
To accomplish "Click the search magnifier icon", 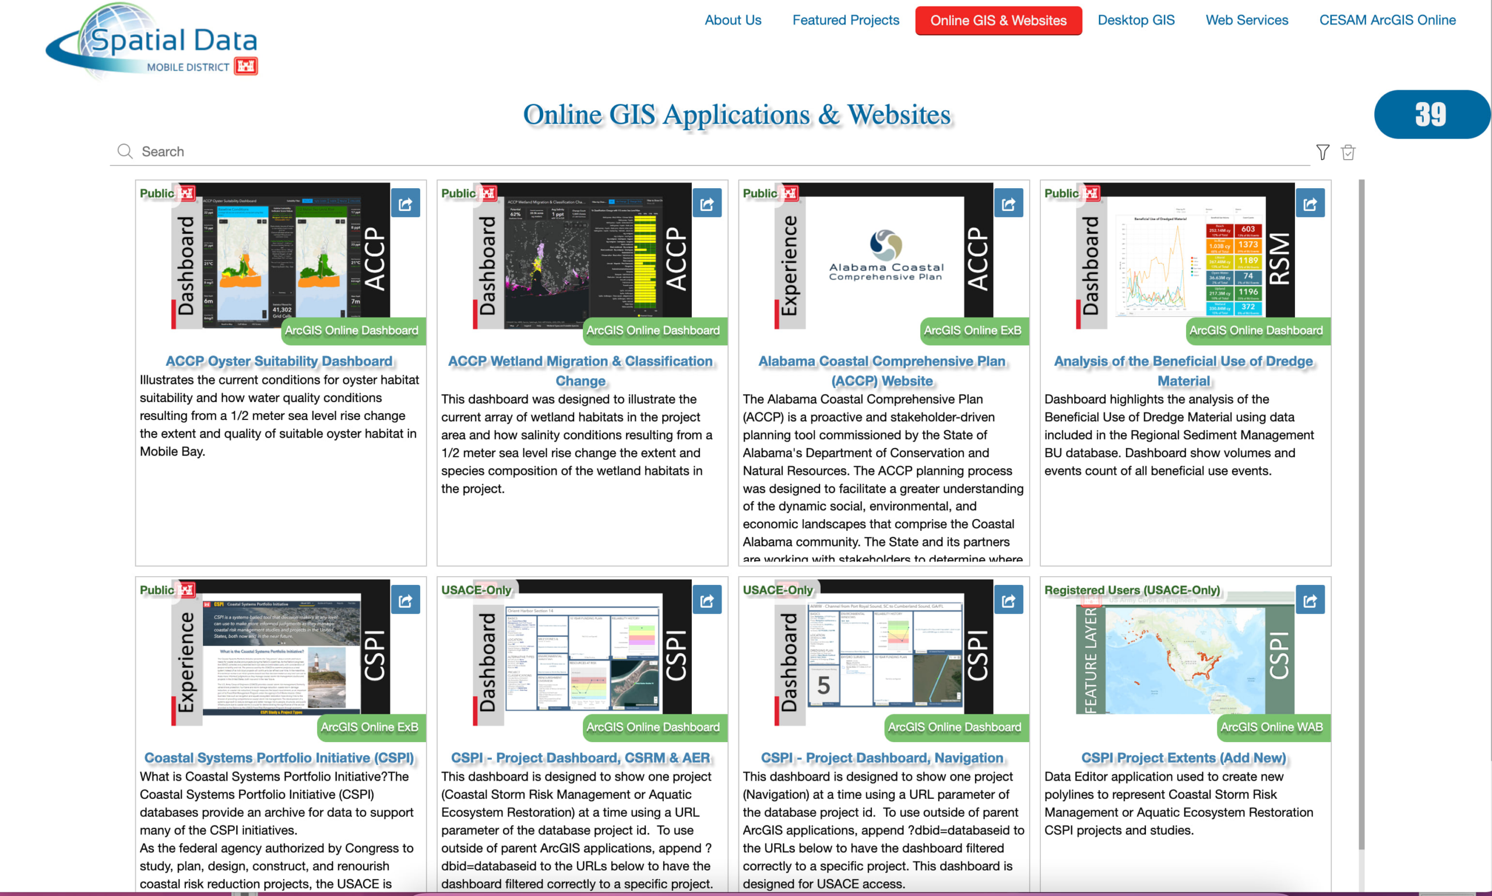I will (125, 151).
